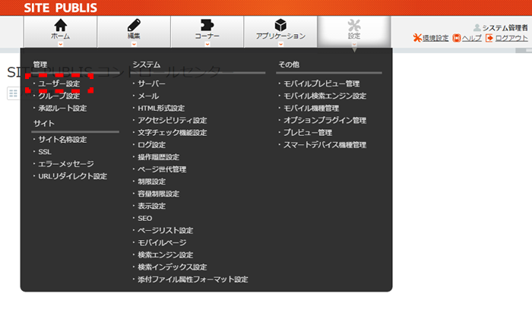Image resolution: width=532 pixels, height=319 pixels.
Task: Open サーバー under システム
Action: [152, 84]
